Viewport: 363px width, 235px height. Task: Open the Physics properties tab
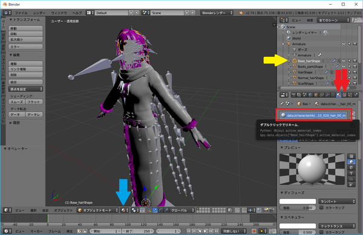coord(356,95)
